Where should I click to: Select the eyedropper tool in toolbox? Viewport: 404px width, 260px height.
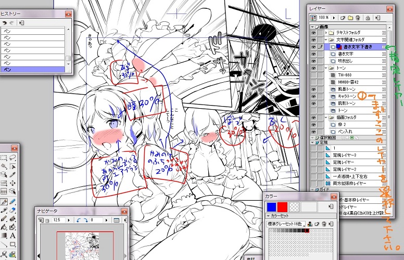point(12,175)
